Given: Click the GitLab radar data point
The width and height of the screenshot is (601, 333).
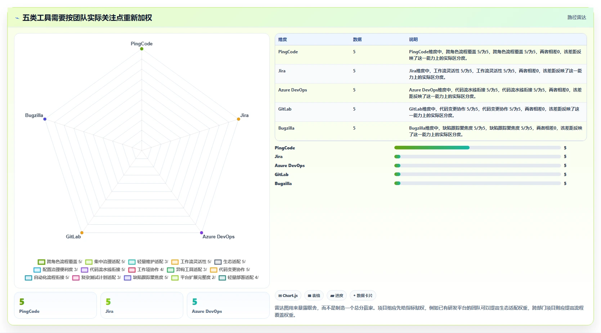Looking at the screenshot, I should coord(82,233).
